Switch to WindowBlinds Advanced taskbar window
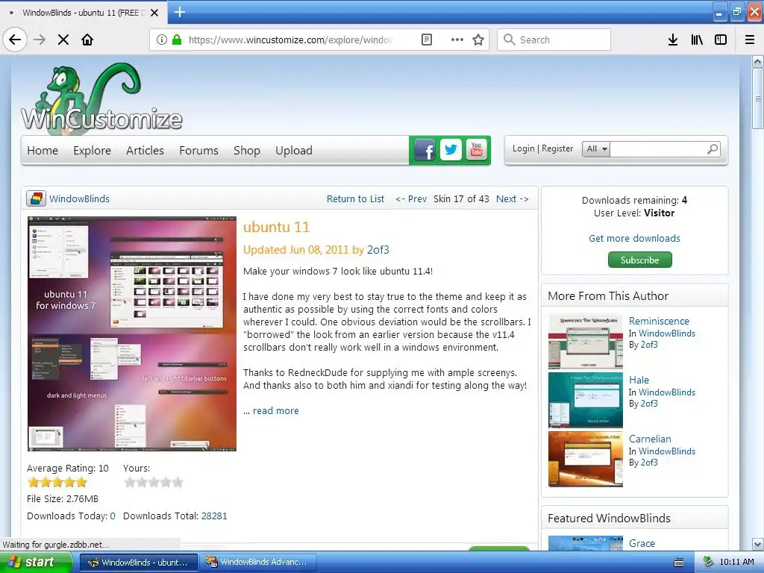Image resolution: width=764 pixels, height=573 pixels. pos(258,562)
